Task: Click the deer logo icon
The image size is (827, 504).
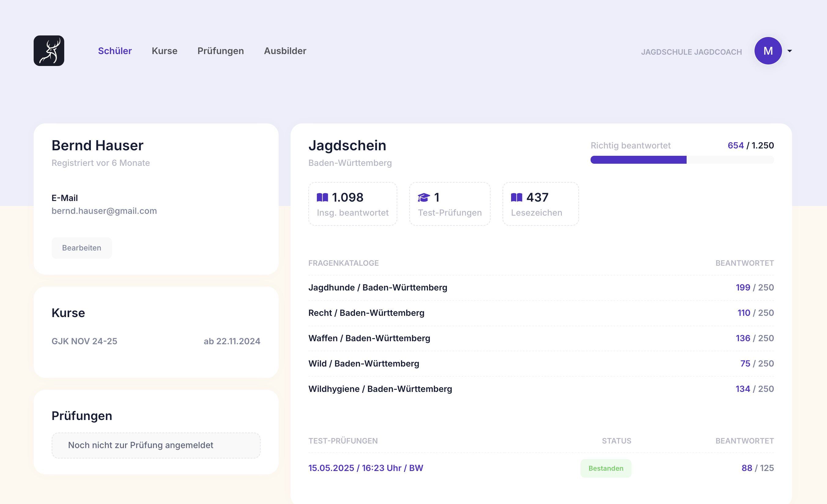Action: point(49,51)
